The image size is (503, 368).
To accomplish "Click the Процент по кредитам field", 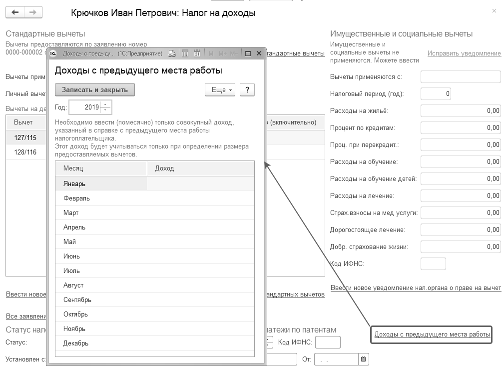I will tap(461, 128).
